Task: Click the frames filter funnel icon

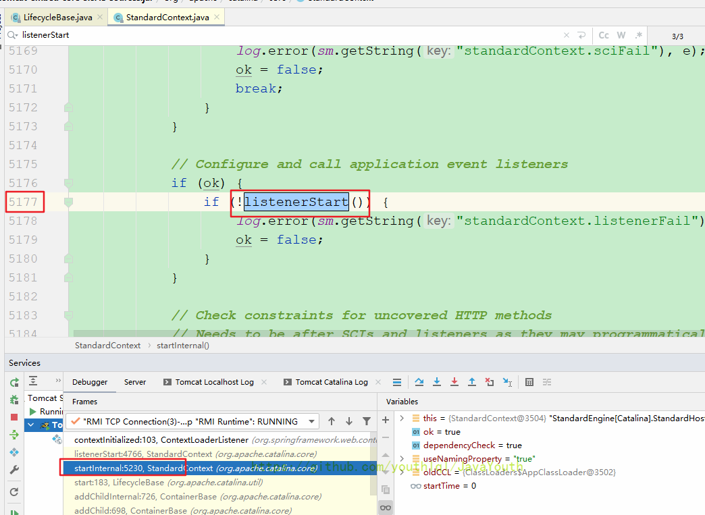Action: click(x=367, y=421)
